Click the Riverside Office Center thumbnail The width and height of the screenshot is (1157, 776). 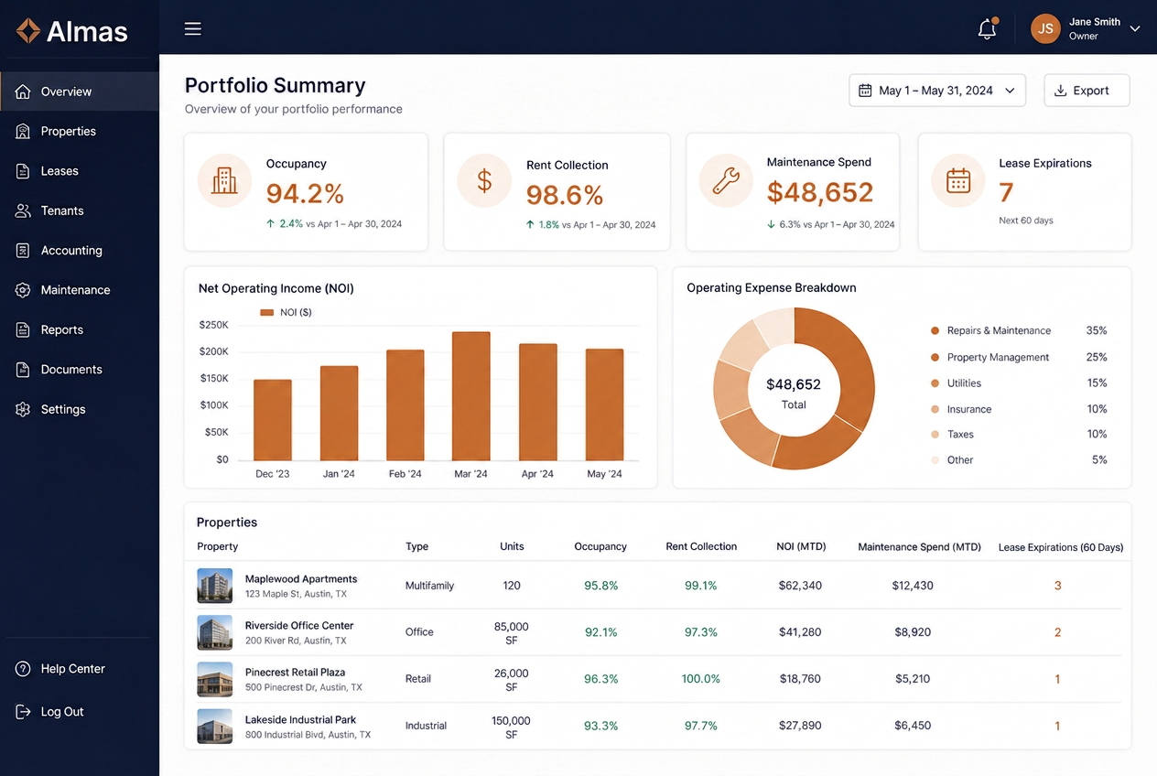tap(215, 632)
